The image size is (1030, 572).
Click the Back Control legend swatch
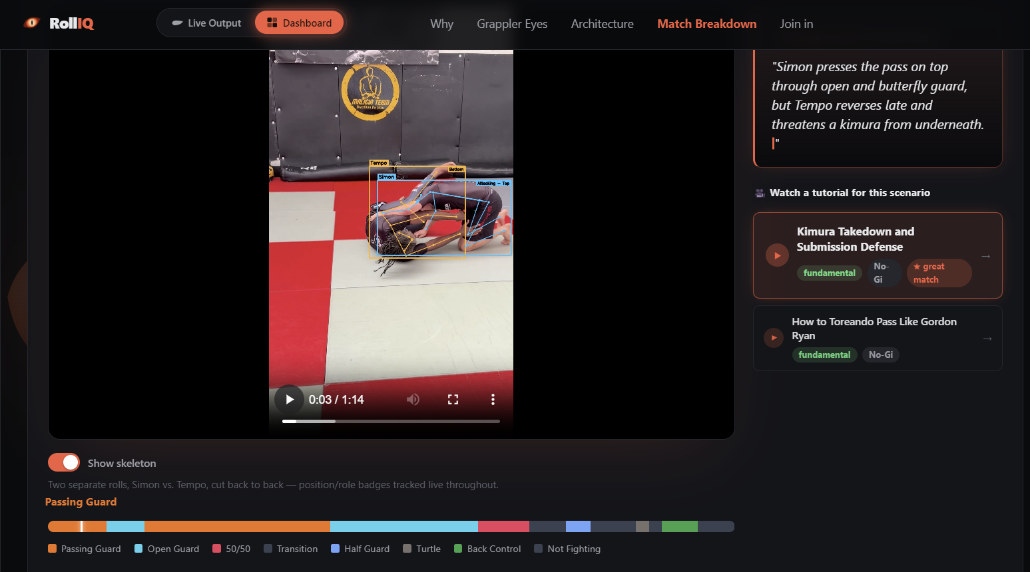pos(458,549)
